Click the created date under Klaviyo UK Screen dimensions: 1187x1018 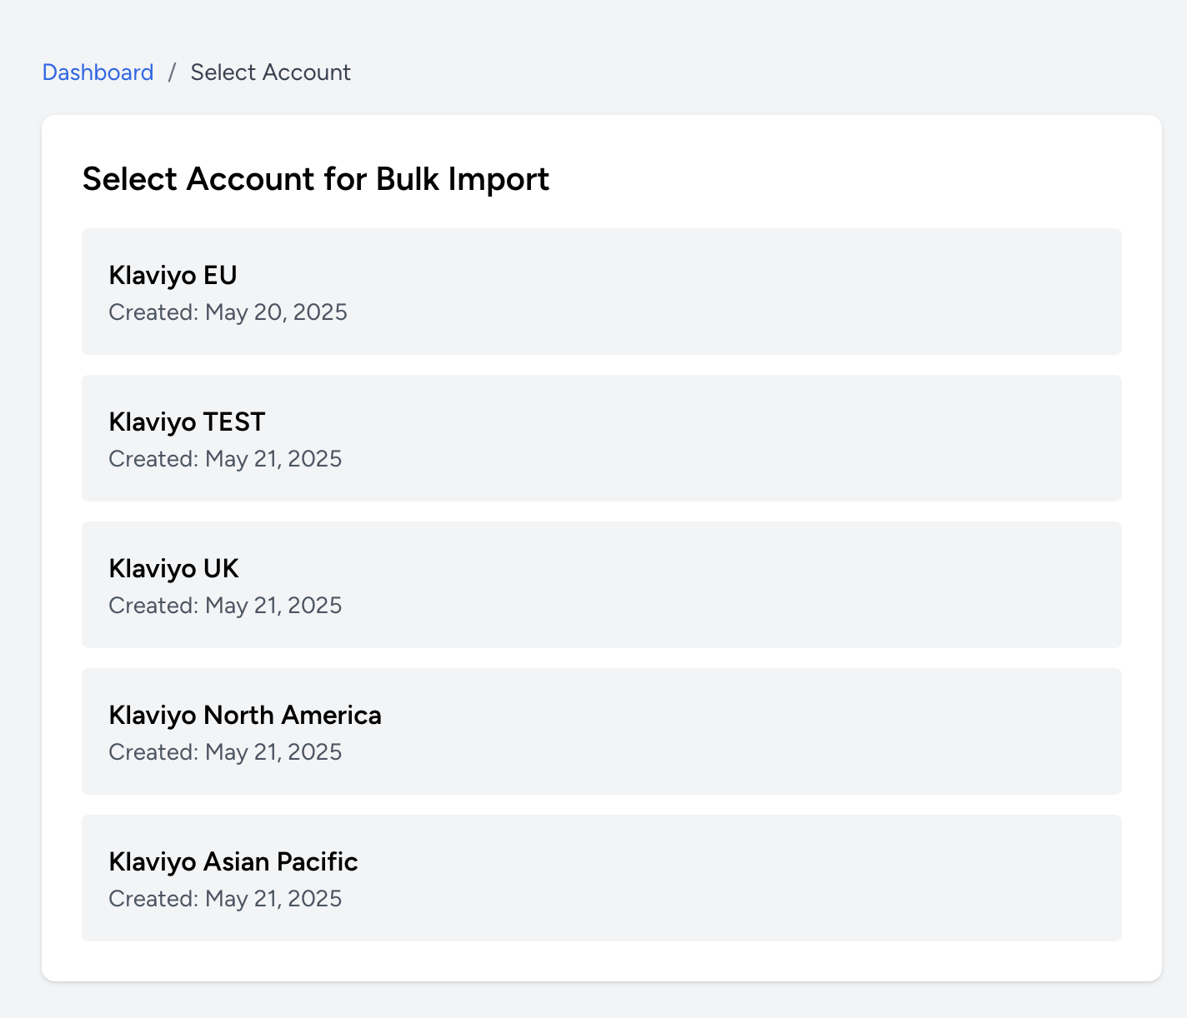[225, 606]
